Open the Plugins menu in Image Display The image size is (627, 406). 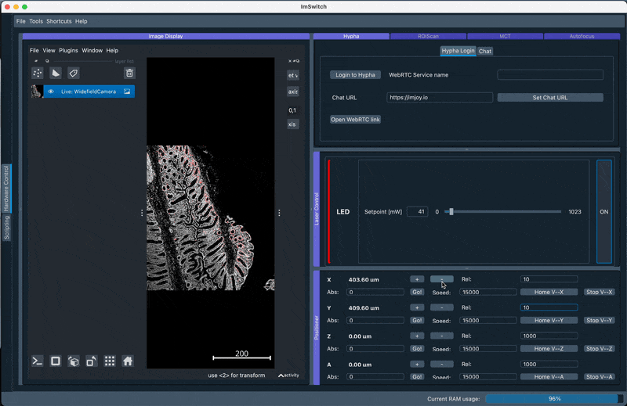point(68,50)
